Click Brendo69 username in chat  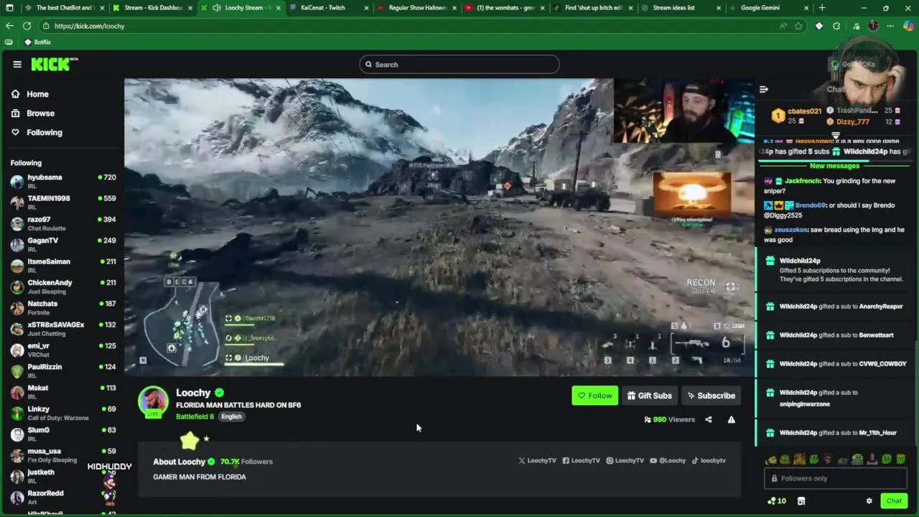point(811,205)
